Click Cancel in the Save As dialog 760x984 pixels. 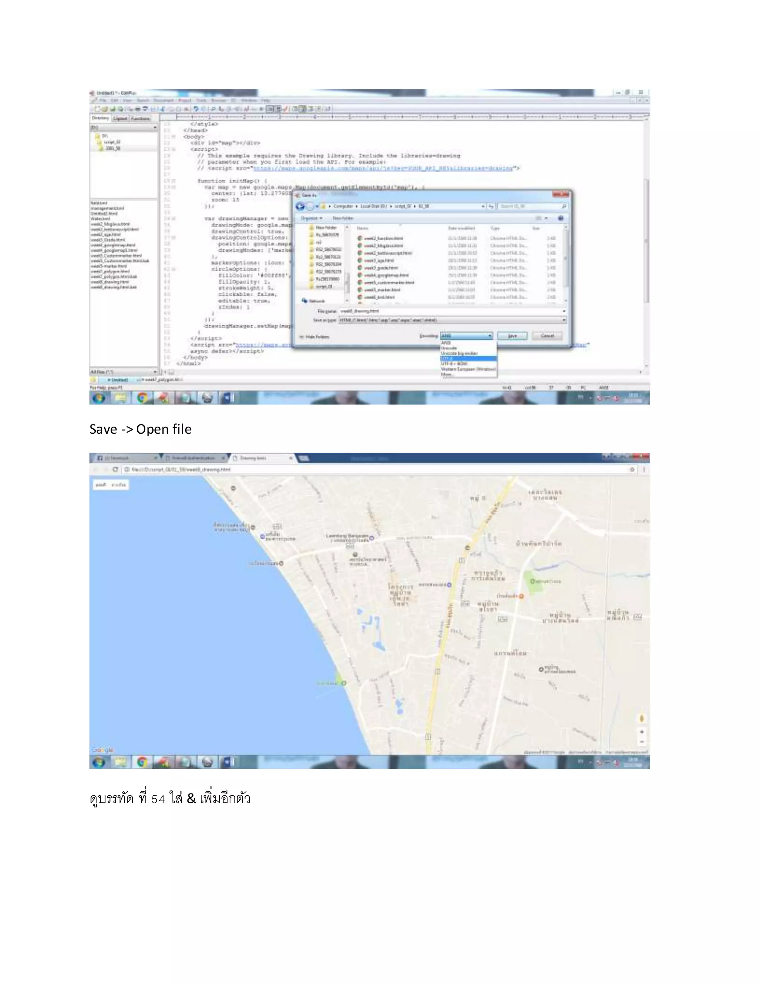(x=547, y=336)
